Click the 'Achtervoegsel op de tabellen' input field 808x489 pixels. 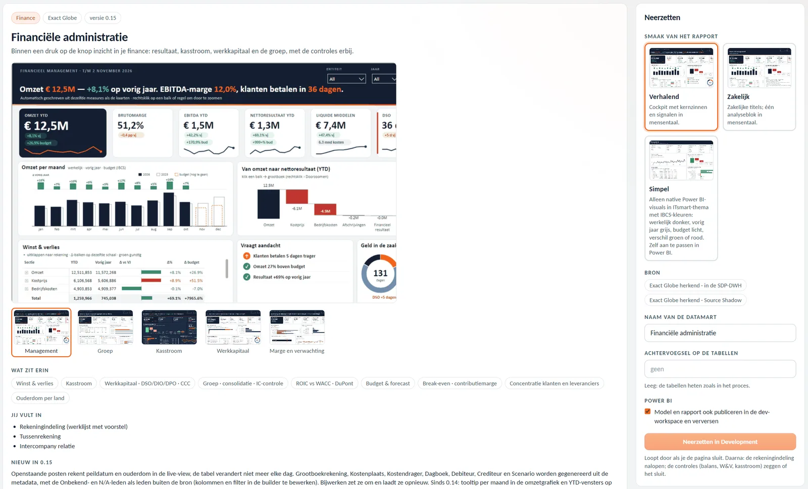pyautogui.click(x=720, y=369)
